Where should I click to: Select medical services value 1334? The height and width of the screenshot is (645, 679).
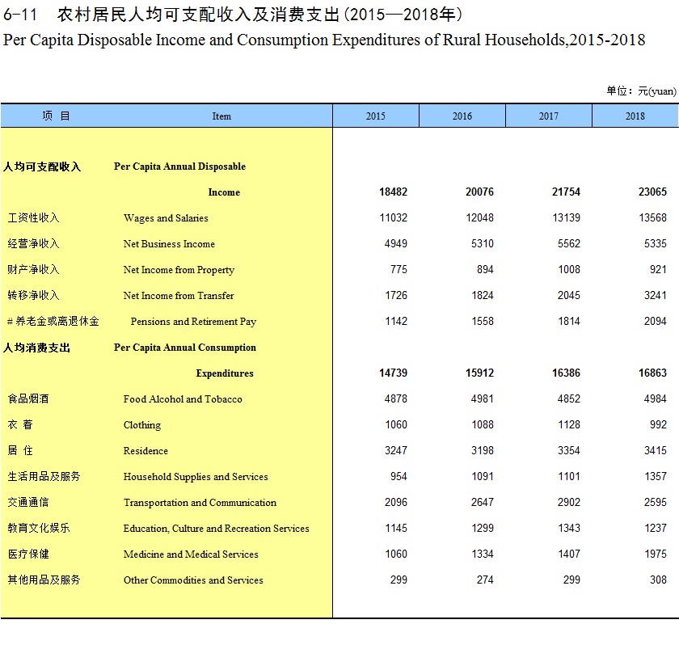coord(483,554)
